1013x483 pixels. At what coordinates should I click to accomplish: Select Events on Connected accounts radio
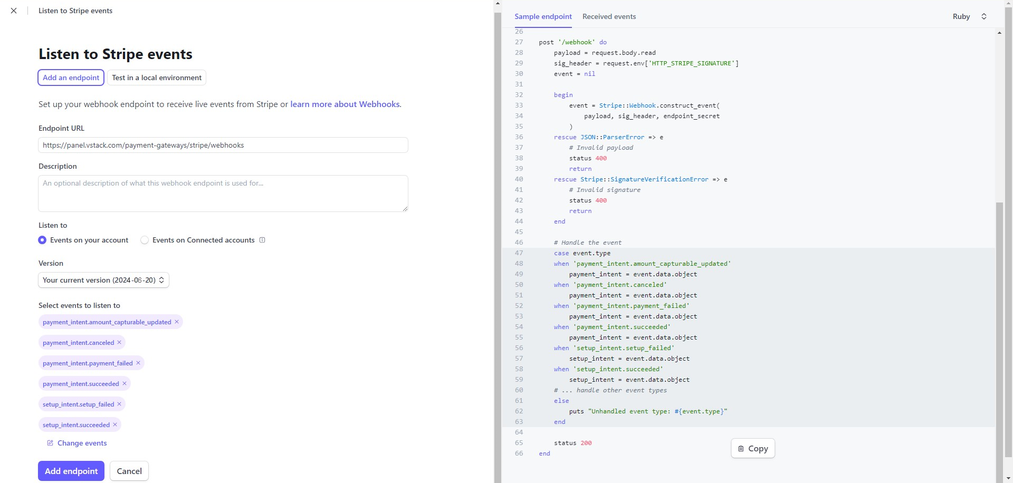tap(145, 240)
